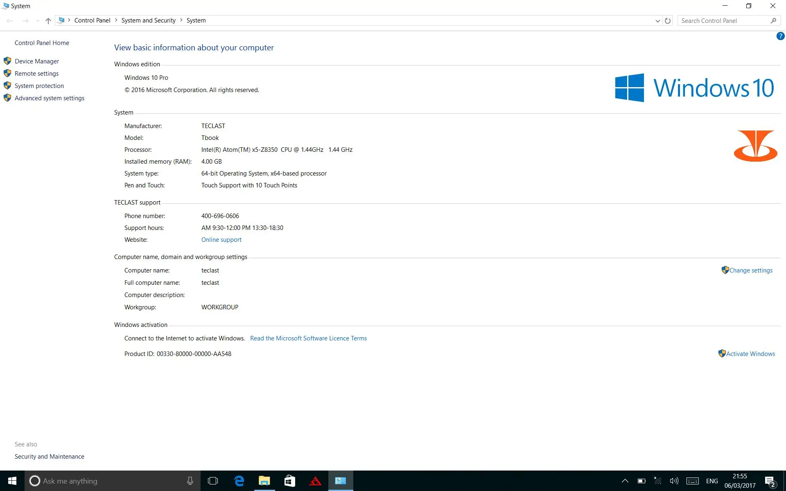Go up one level with Up arrow
This screenshot has height=491, width=786.
point(48,21)
